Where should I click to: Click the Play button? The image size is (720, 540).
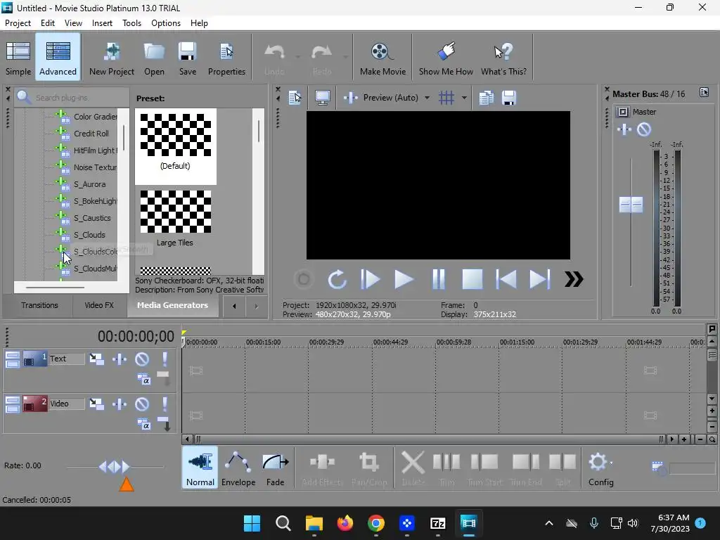(x=404, y=279)
